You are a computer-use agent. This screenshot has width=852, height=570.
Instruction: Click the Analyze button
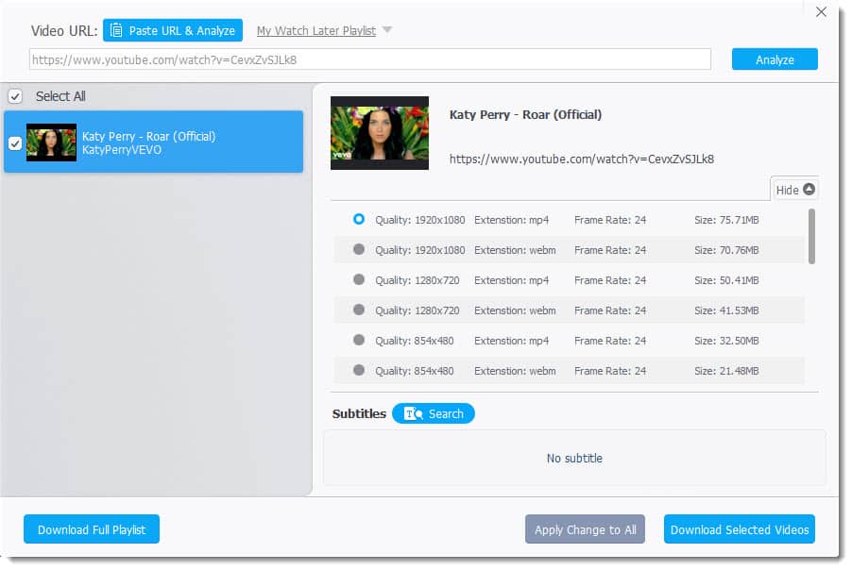[x=775, y=59]
